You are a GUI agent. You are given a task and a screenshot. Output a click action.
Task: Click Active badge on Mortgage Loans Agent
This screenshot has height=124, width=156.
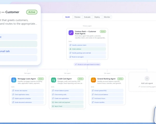[41, 79]
